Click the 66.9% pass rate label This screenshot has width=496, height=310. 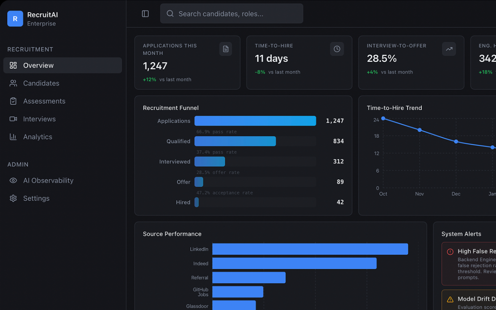(216, 132)
